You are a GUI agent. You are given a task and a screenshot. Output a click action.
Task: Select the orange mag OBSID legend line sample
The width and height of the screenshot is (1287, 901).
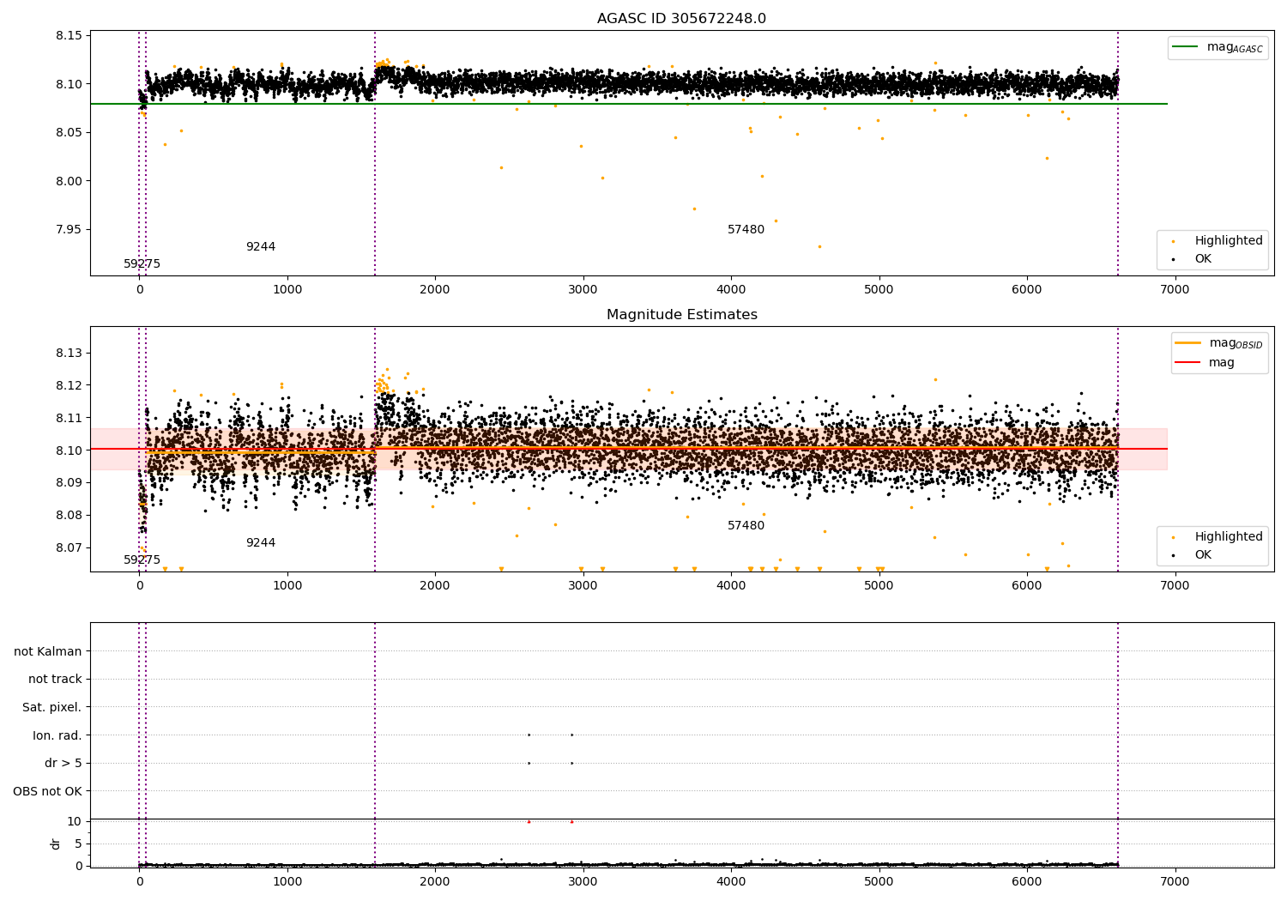pos(1188,343)
